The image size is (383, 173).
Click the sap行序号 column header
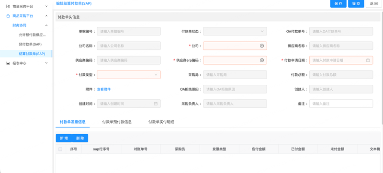(x=101, y=149)
